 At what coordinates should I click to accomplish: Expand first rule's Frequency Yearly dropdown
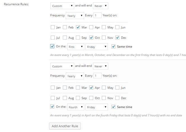click(x=75, y=16)
